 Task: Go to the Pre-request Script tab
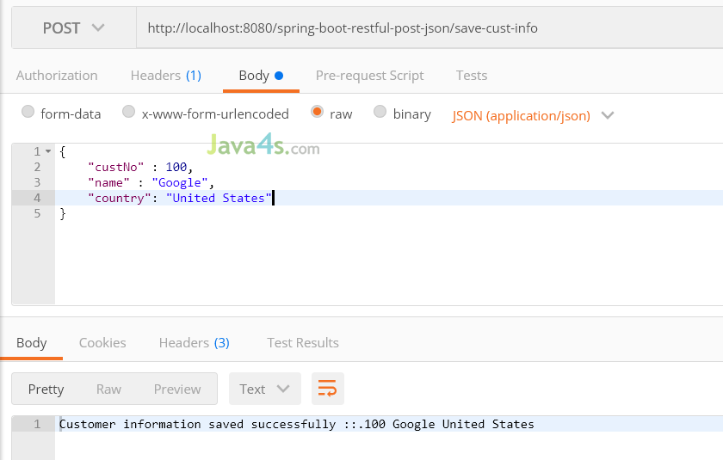click(369, 76)
